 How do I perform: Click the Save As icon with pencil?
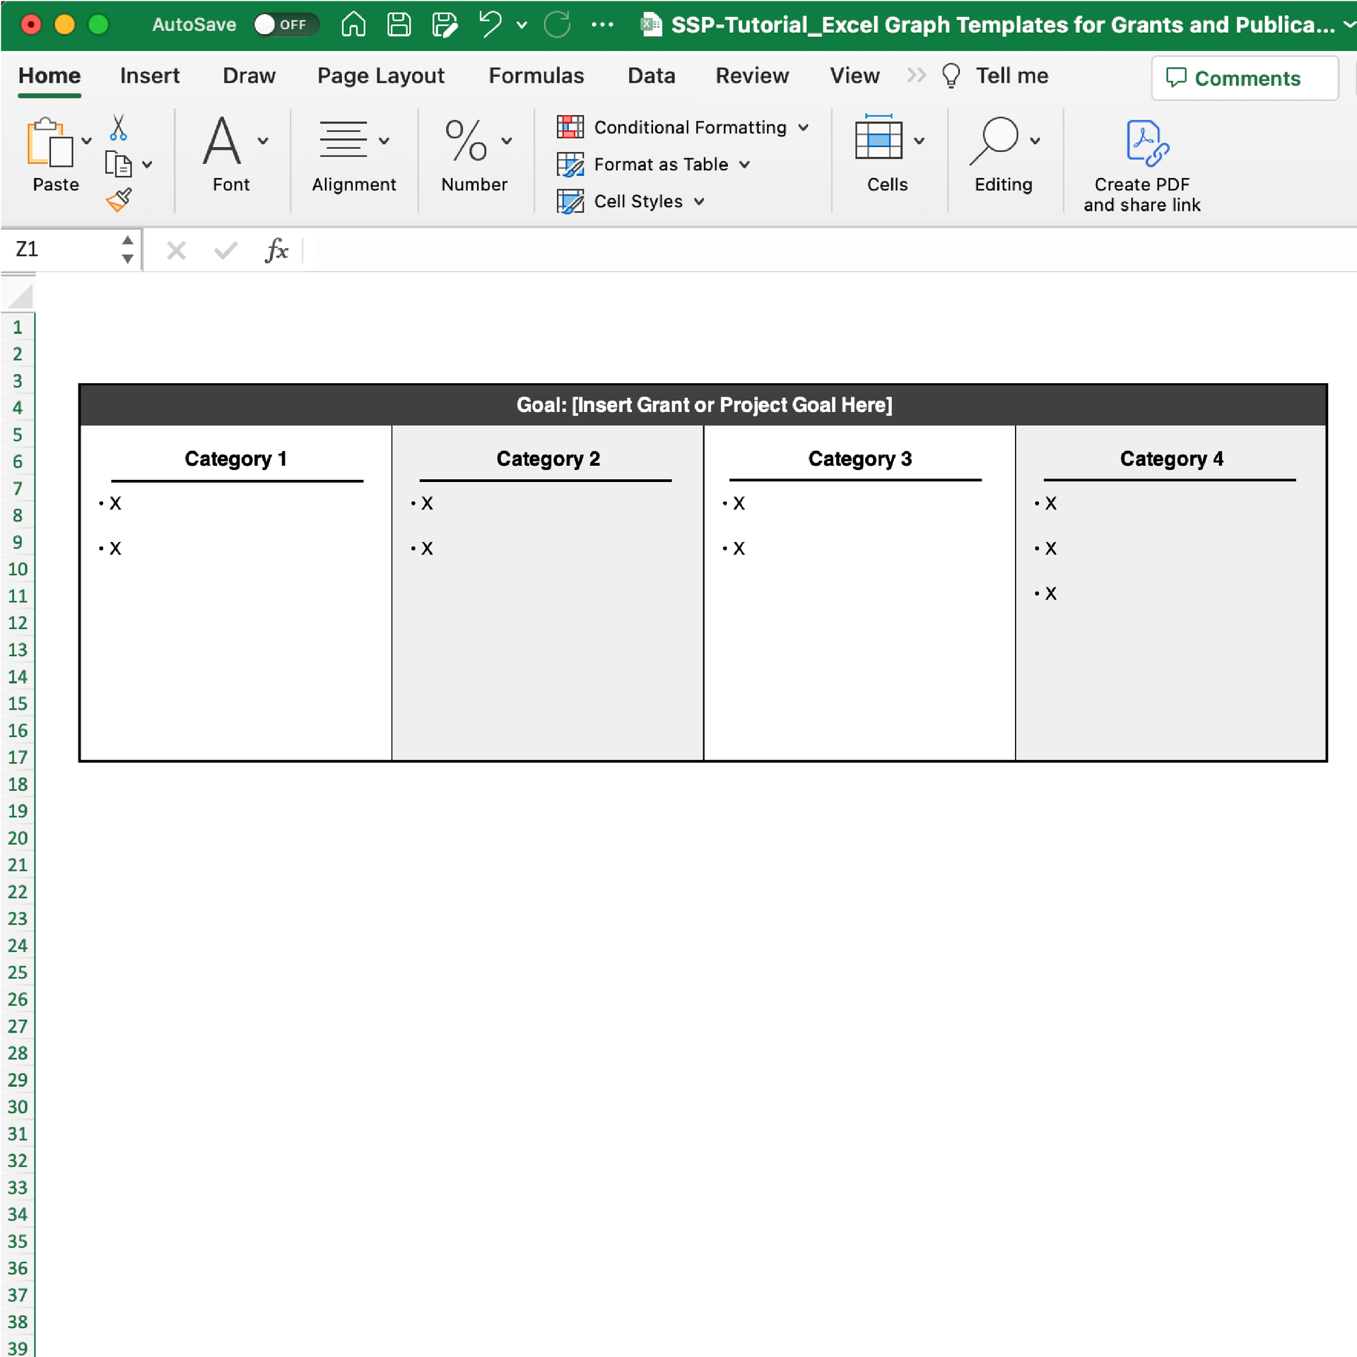click(445, 25)
